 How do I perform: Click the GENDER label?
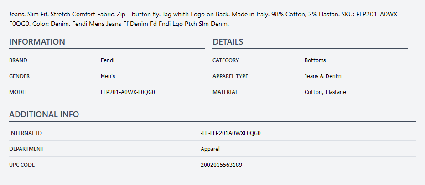tap(20, 76)
